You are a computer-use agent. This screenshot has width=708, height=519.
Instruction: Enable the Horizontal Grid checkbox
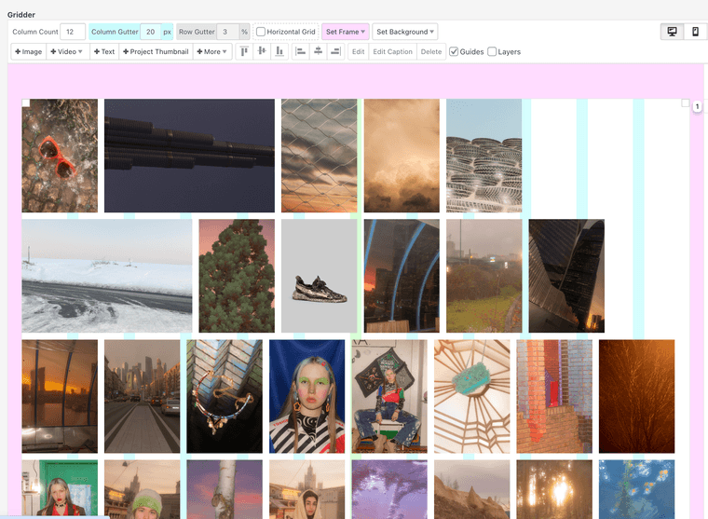(261, 32)
